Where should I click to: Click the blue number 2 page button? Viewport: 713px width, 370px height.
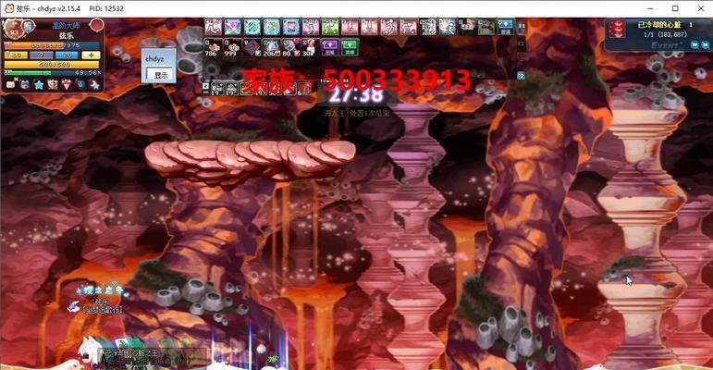pos(522,76)
